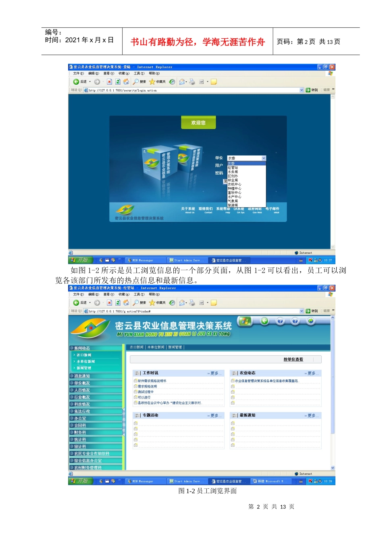Click Windows-flag icon in system header banner
383x542 pixels.
point(245,321)
